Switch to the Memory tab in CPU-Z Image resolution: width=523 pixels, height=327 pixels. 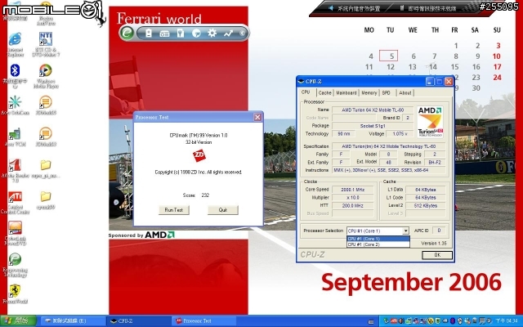pyautogui.click(x=369, y=92)
